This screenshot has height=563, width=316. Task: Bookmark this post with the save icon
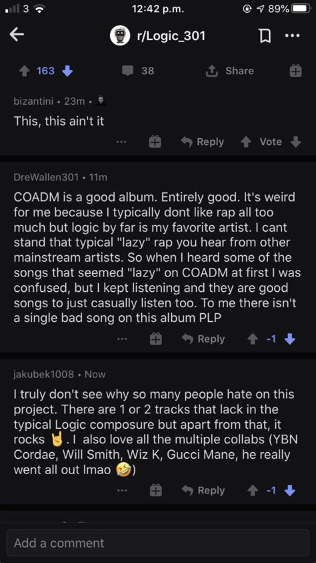pyautogui.click(x=264, y=36)
